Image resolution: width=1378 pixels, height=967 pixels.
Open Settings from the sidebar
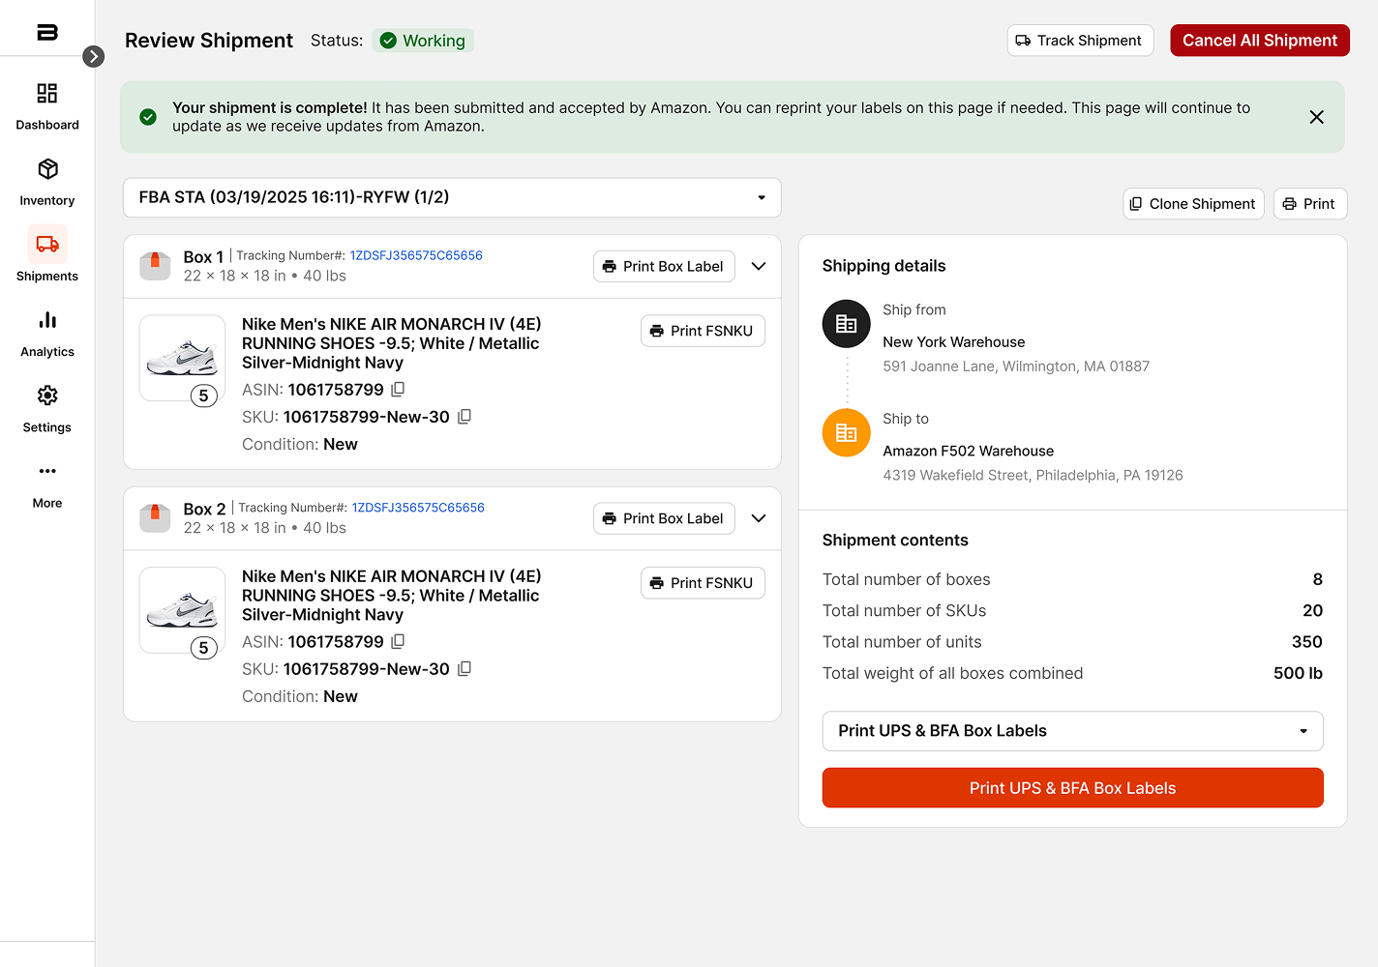coord(47,409)
